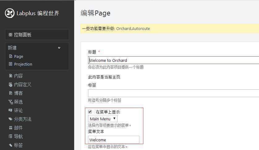Viewport: 259px width, 150px height.
Task: Open the 导航 sidebar entry
Action: coord(18,136)
